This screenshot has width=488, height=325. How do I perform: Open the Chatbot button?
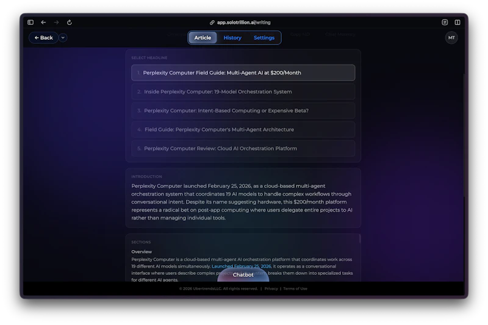243,275
